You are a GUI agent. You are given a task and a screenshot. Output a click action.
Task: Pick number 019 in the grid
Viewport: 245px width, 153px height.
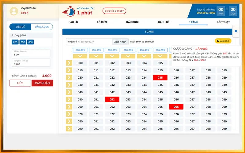tap(224, 70)
